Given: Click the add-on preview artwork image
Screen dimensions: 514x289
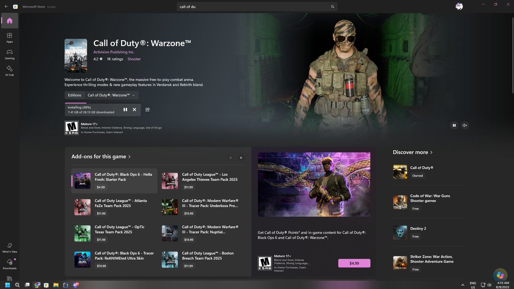Looking at the screenshot, I should point(314,185).
